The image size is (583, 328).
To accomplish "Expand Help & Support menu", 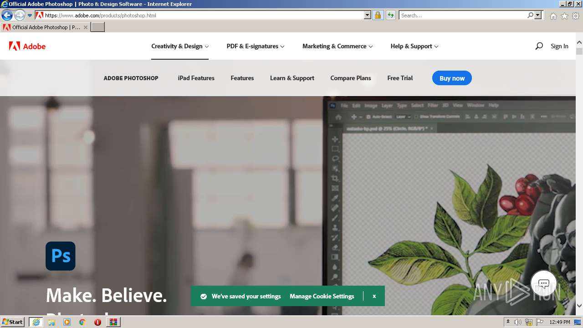I will (414, 46).
